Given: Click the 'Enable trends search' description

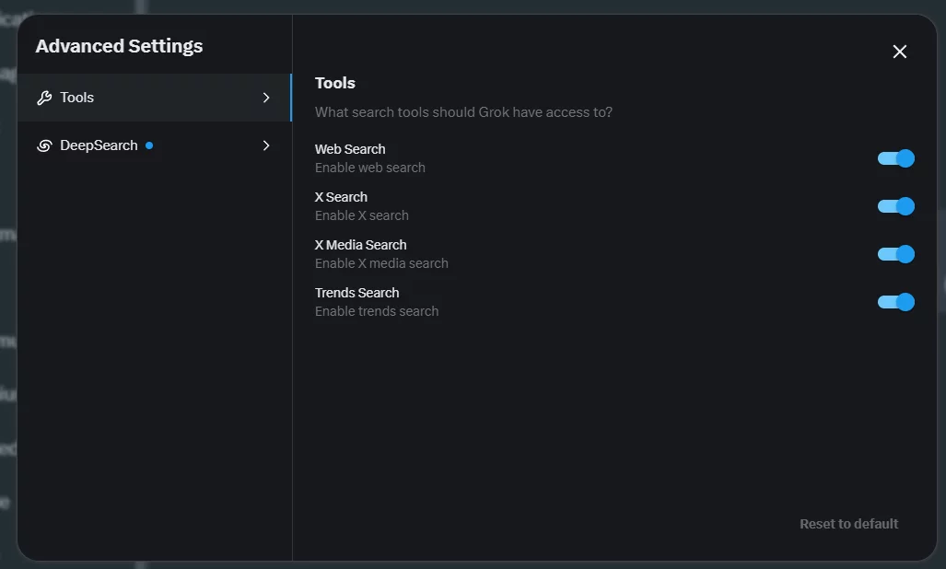Looking at the screenshot, I should point(377,311).
